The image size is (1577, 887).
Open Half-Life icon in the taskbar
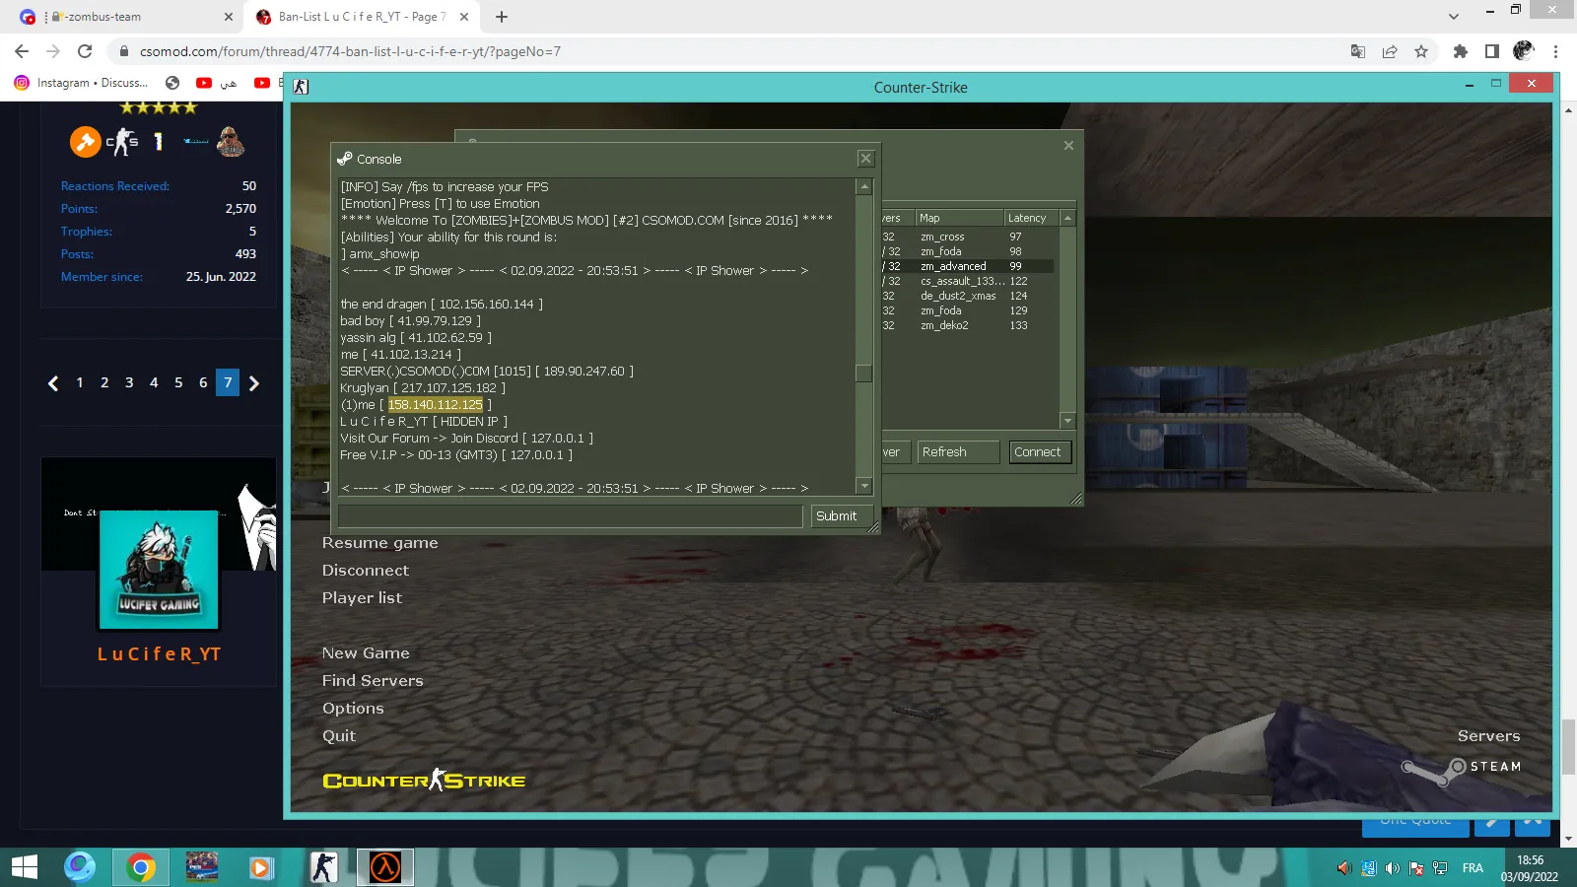tap(385, 867)
